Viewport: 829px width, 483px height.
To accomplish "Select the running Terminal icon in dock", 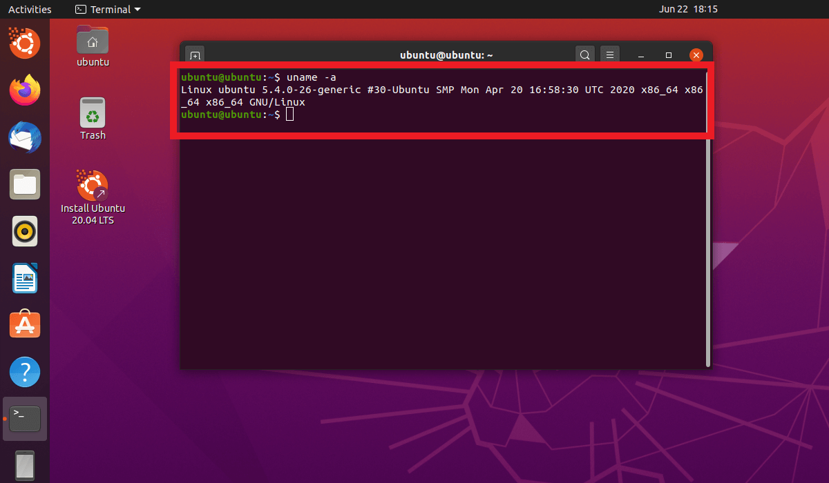I will tap(25, 418).
